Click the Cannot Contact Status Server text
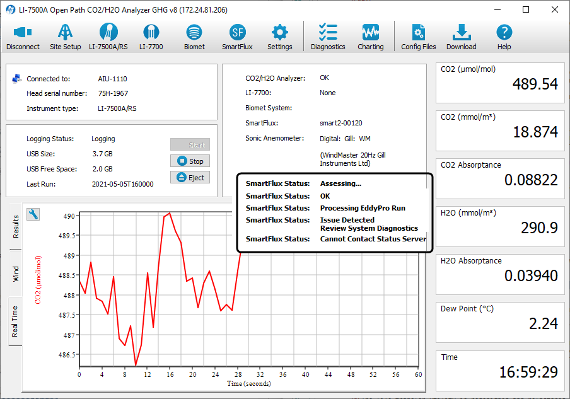Screen dimensions: 570x399 [x=373, y=239]
